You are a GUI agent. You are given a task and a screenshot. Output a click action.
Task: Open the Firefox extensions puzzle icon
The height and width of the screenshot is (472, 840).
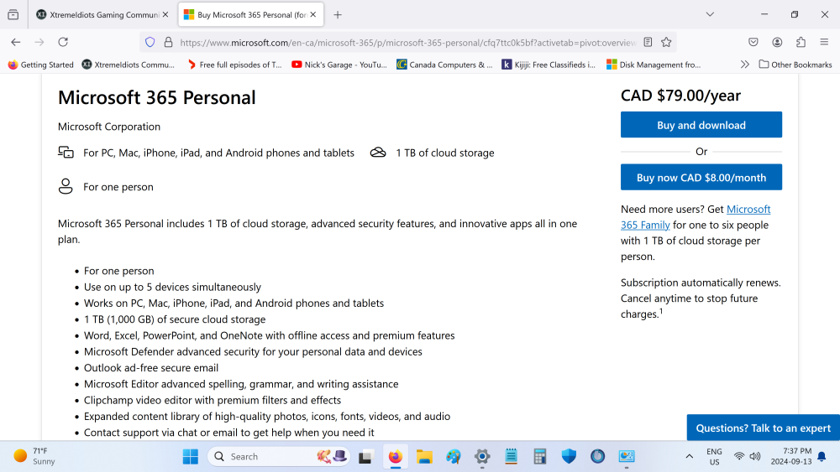(801, 42)
